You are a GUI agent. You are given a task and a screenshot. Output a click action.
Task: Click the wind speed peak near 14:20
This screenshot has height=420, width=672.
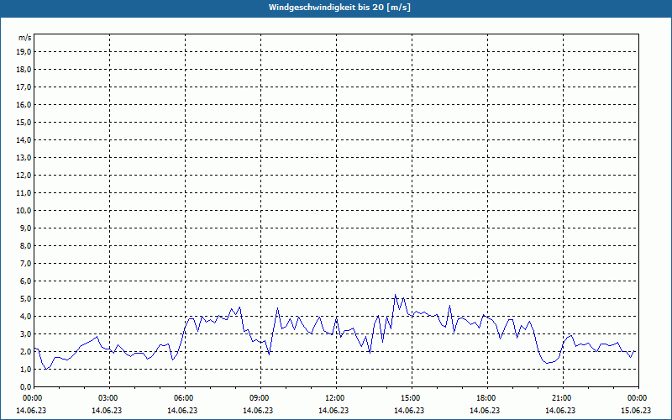(x=395, y=295)
